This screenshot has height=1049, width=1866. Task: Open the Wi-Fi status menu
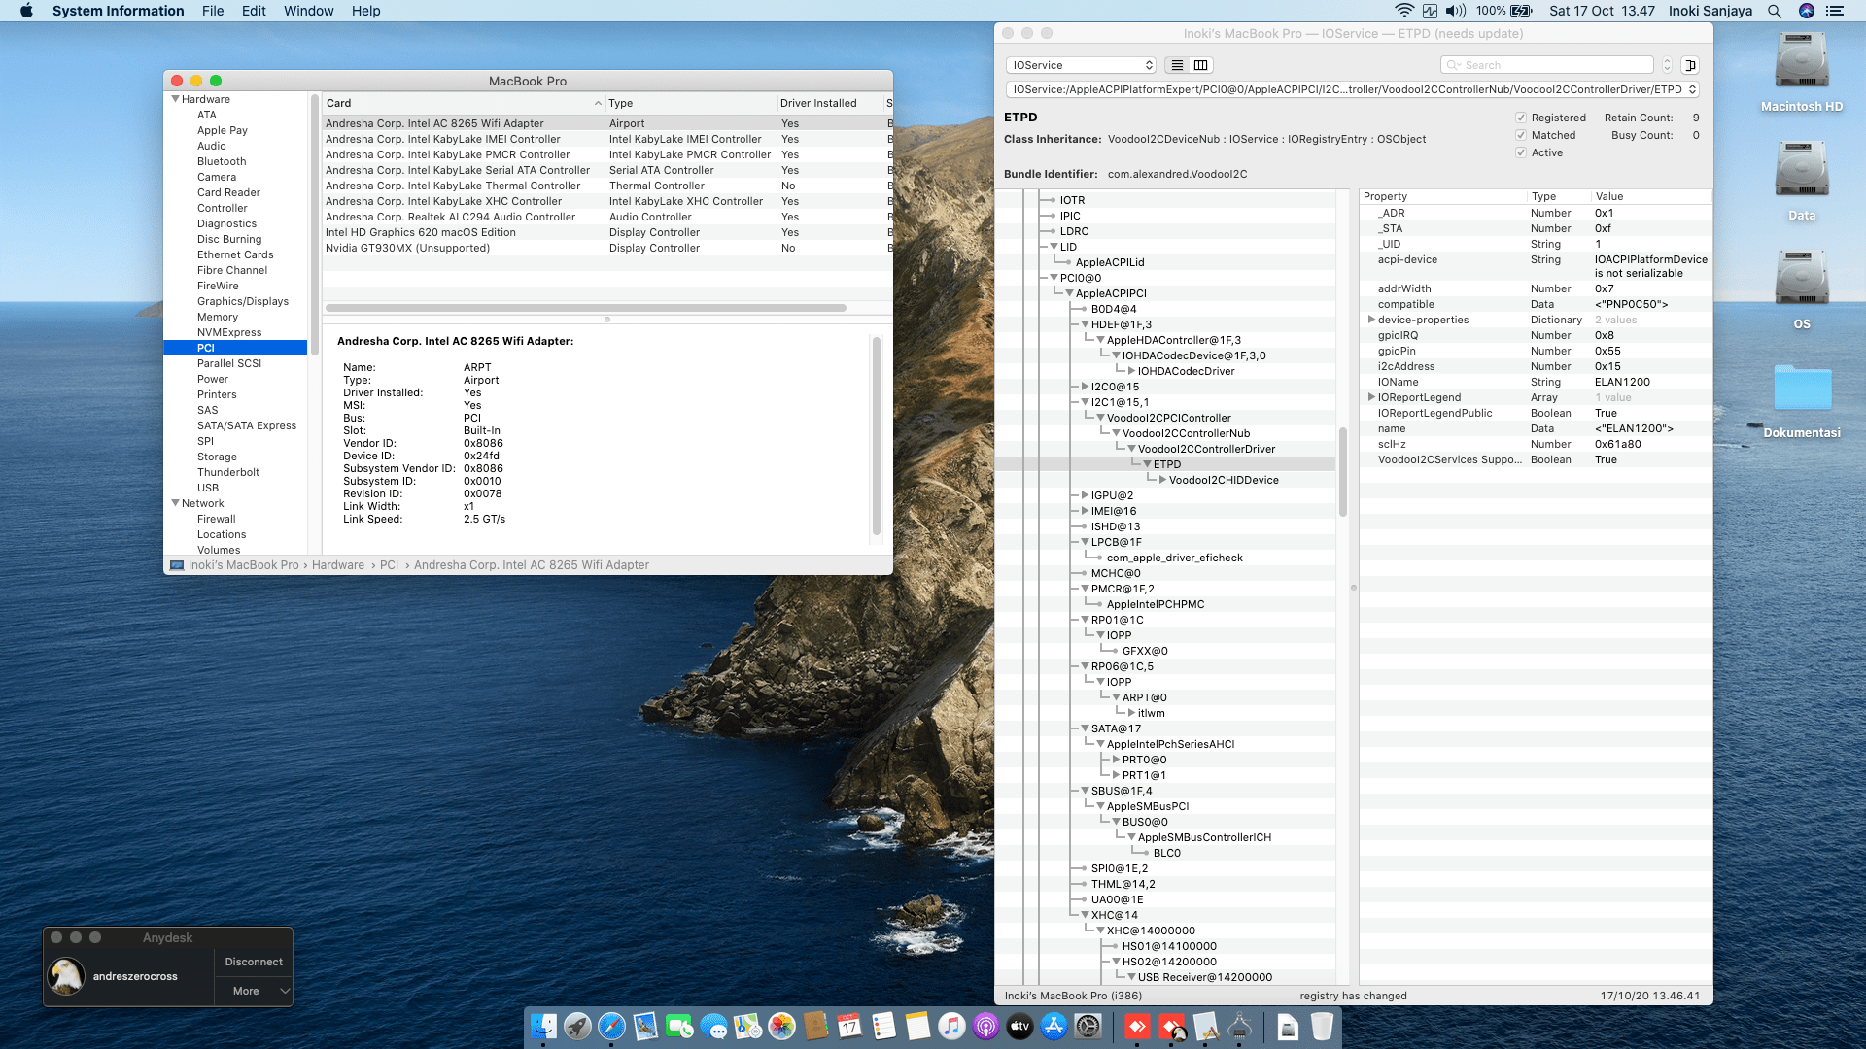click(1403, 11)
